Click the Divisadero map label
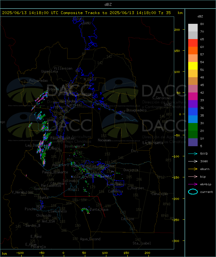The image size is (216, 257). point(74,146)
